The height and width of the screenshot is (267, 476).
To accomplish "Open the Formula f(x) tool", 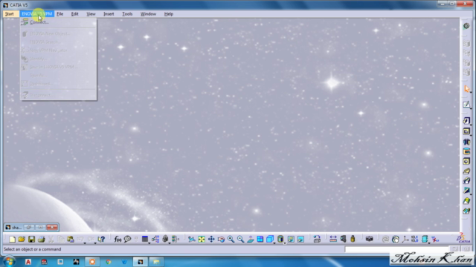I will click(x=118, y=239).
